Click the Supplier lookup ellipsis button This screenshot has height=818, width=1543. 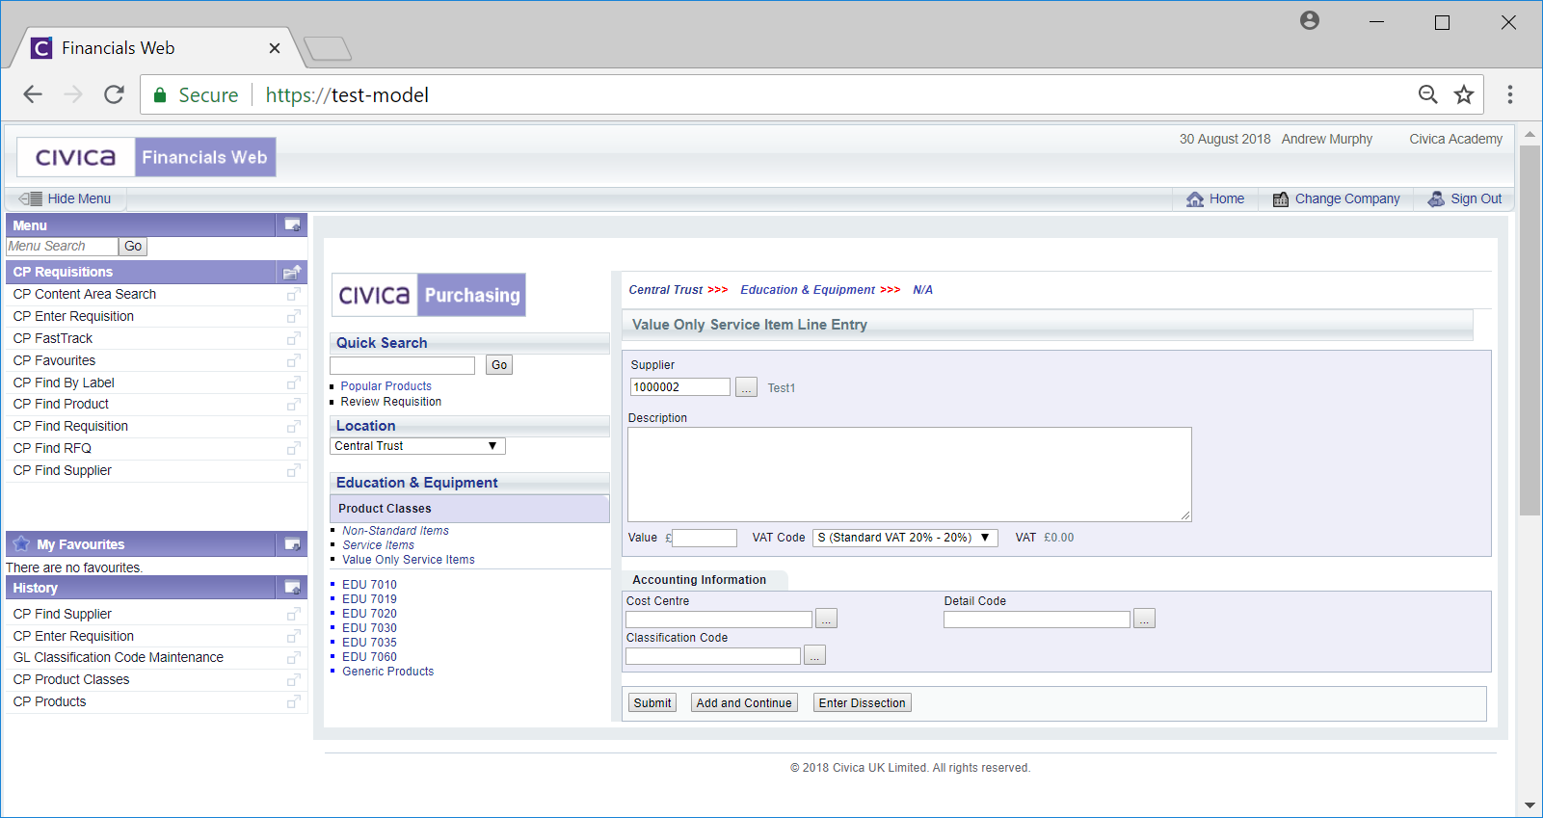coord(746,387)
